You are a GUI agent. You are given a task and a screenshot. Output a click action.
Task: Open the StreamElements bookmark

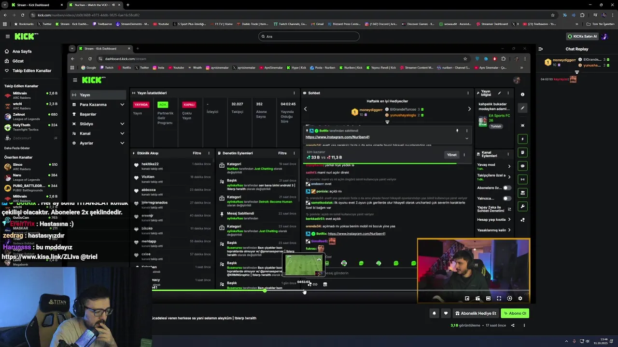(x=132, y=24)
